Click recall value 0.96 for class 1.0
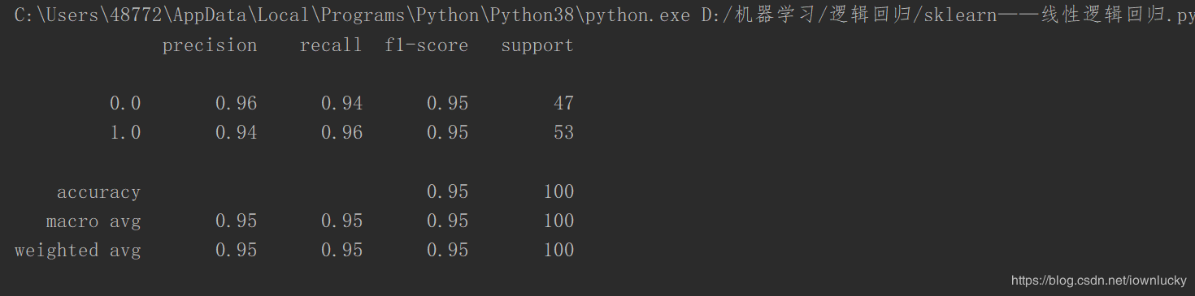This screenshot has height=296, width=1195. 342,133
